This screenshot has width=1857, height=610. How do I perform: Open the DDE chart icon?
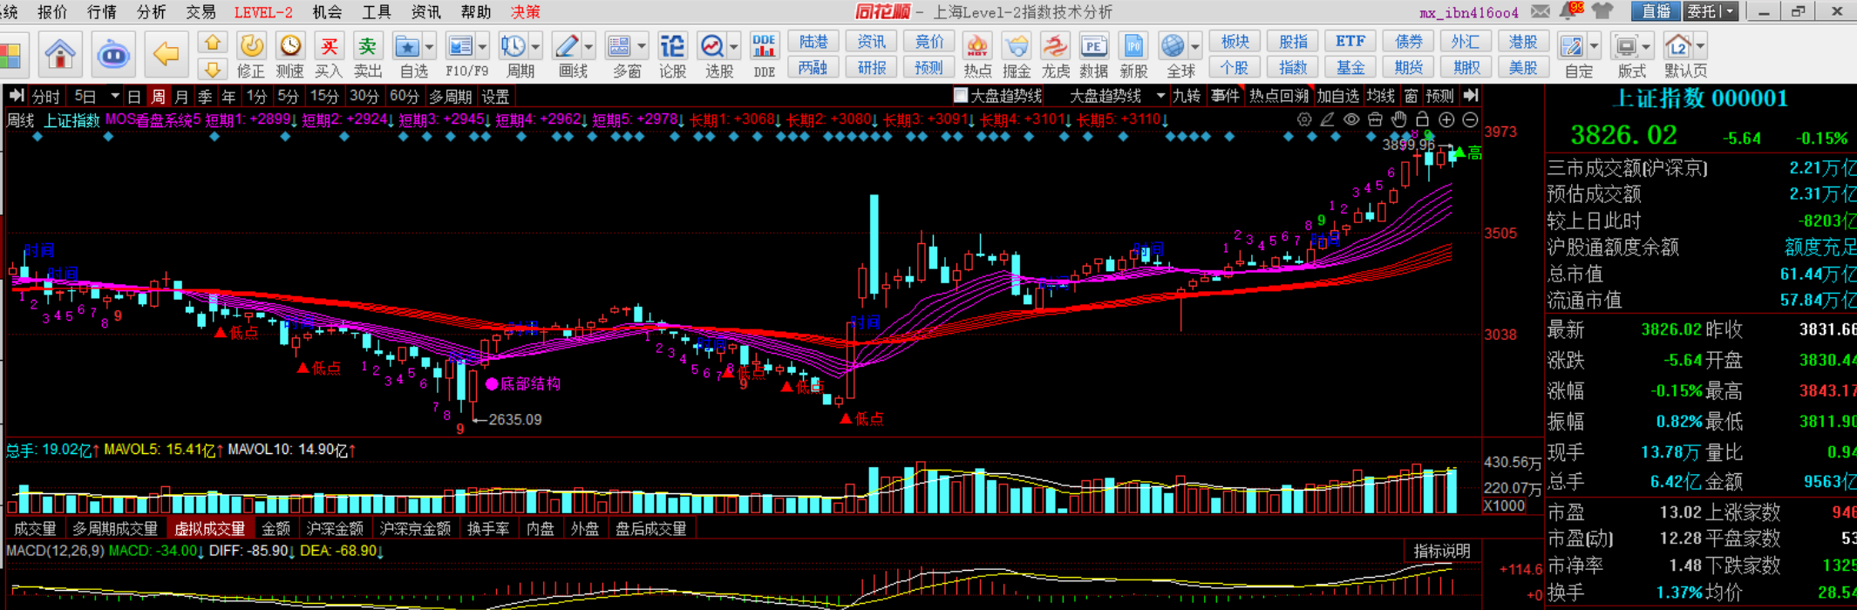[764, 45]
